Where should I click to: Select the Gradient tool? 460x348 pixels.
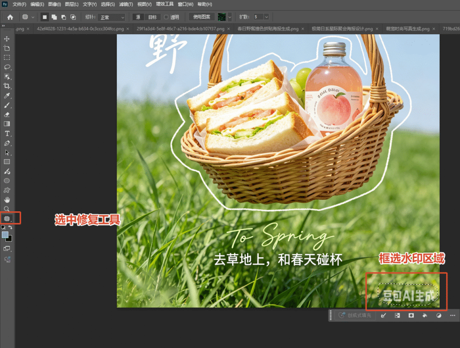[7, 124]
